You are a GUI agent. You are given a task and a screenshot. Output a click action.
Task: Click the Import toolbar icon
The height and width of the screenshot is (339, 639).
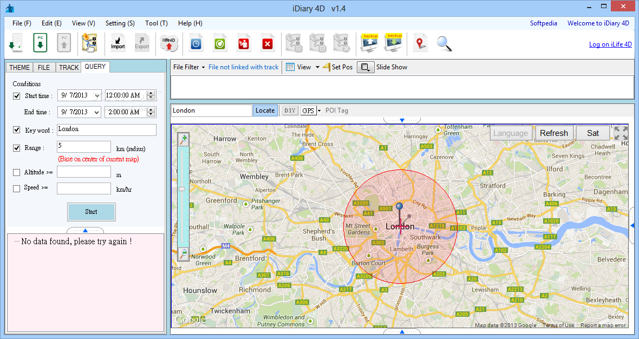pos(118,43)
